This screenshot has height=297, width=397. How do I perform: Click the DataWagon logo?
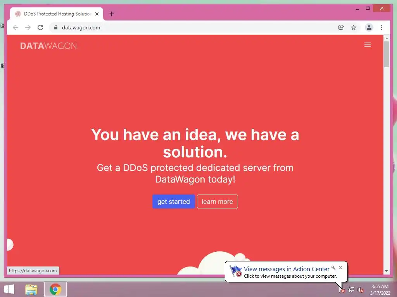click(x=48, y=46)
